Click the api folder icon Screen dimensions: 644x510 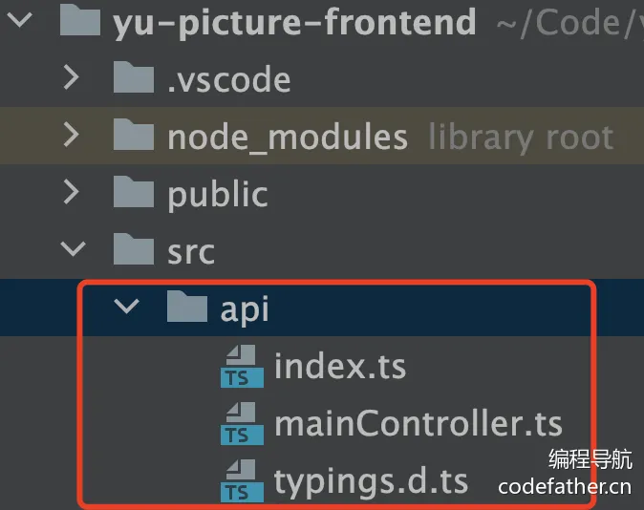pyautogui.click(x=187, y=307)
